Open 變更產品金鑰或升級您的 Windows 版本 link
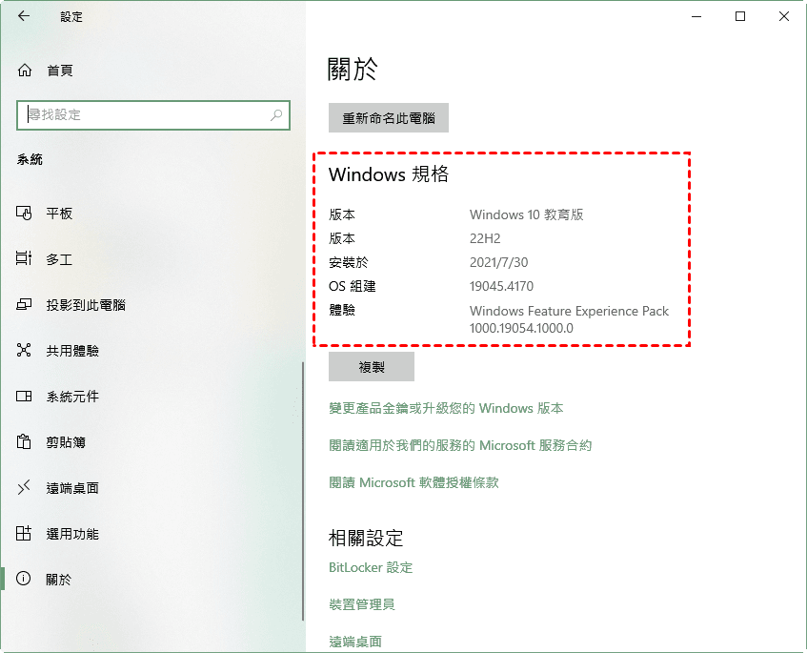Image resolution: width=807 pixels, height=653 pixels. (x=446, y=408)
